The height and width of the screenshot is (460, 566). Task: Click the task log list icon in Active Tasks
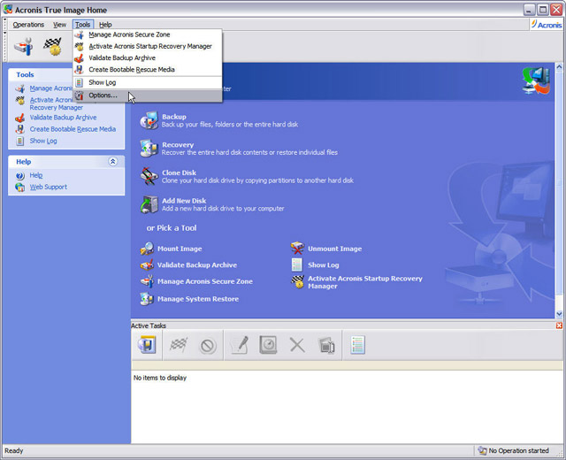(357, 345)
